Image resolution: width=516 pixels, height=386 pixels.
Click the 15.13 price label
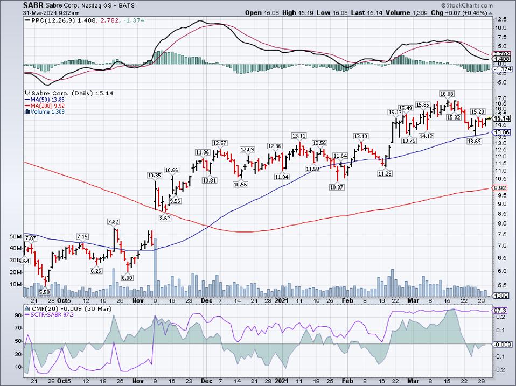coord(395,113)
